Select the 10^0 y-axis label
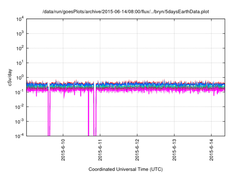This screenshot has height=173, width=248. (20, 78)
